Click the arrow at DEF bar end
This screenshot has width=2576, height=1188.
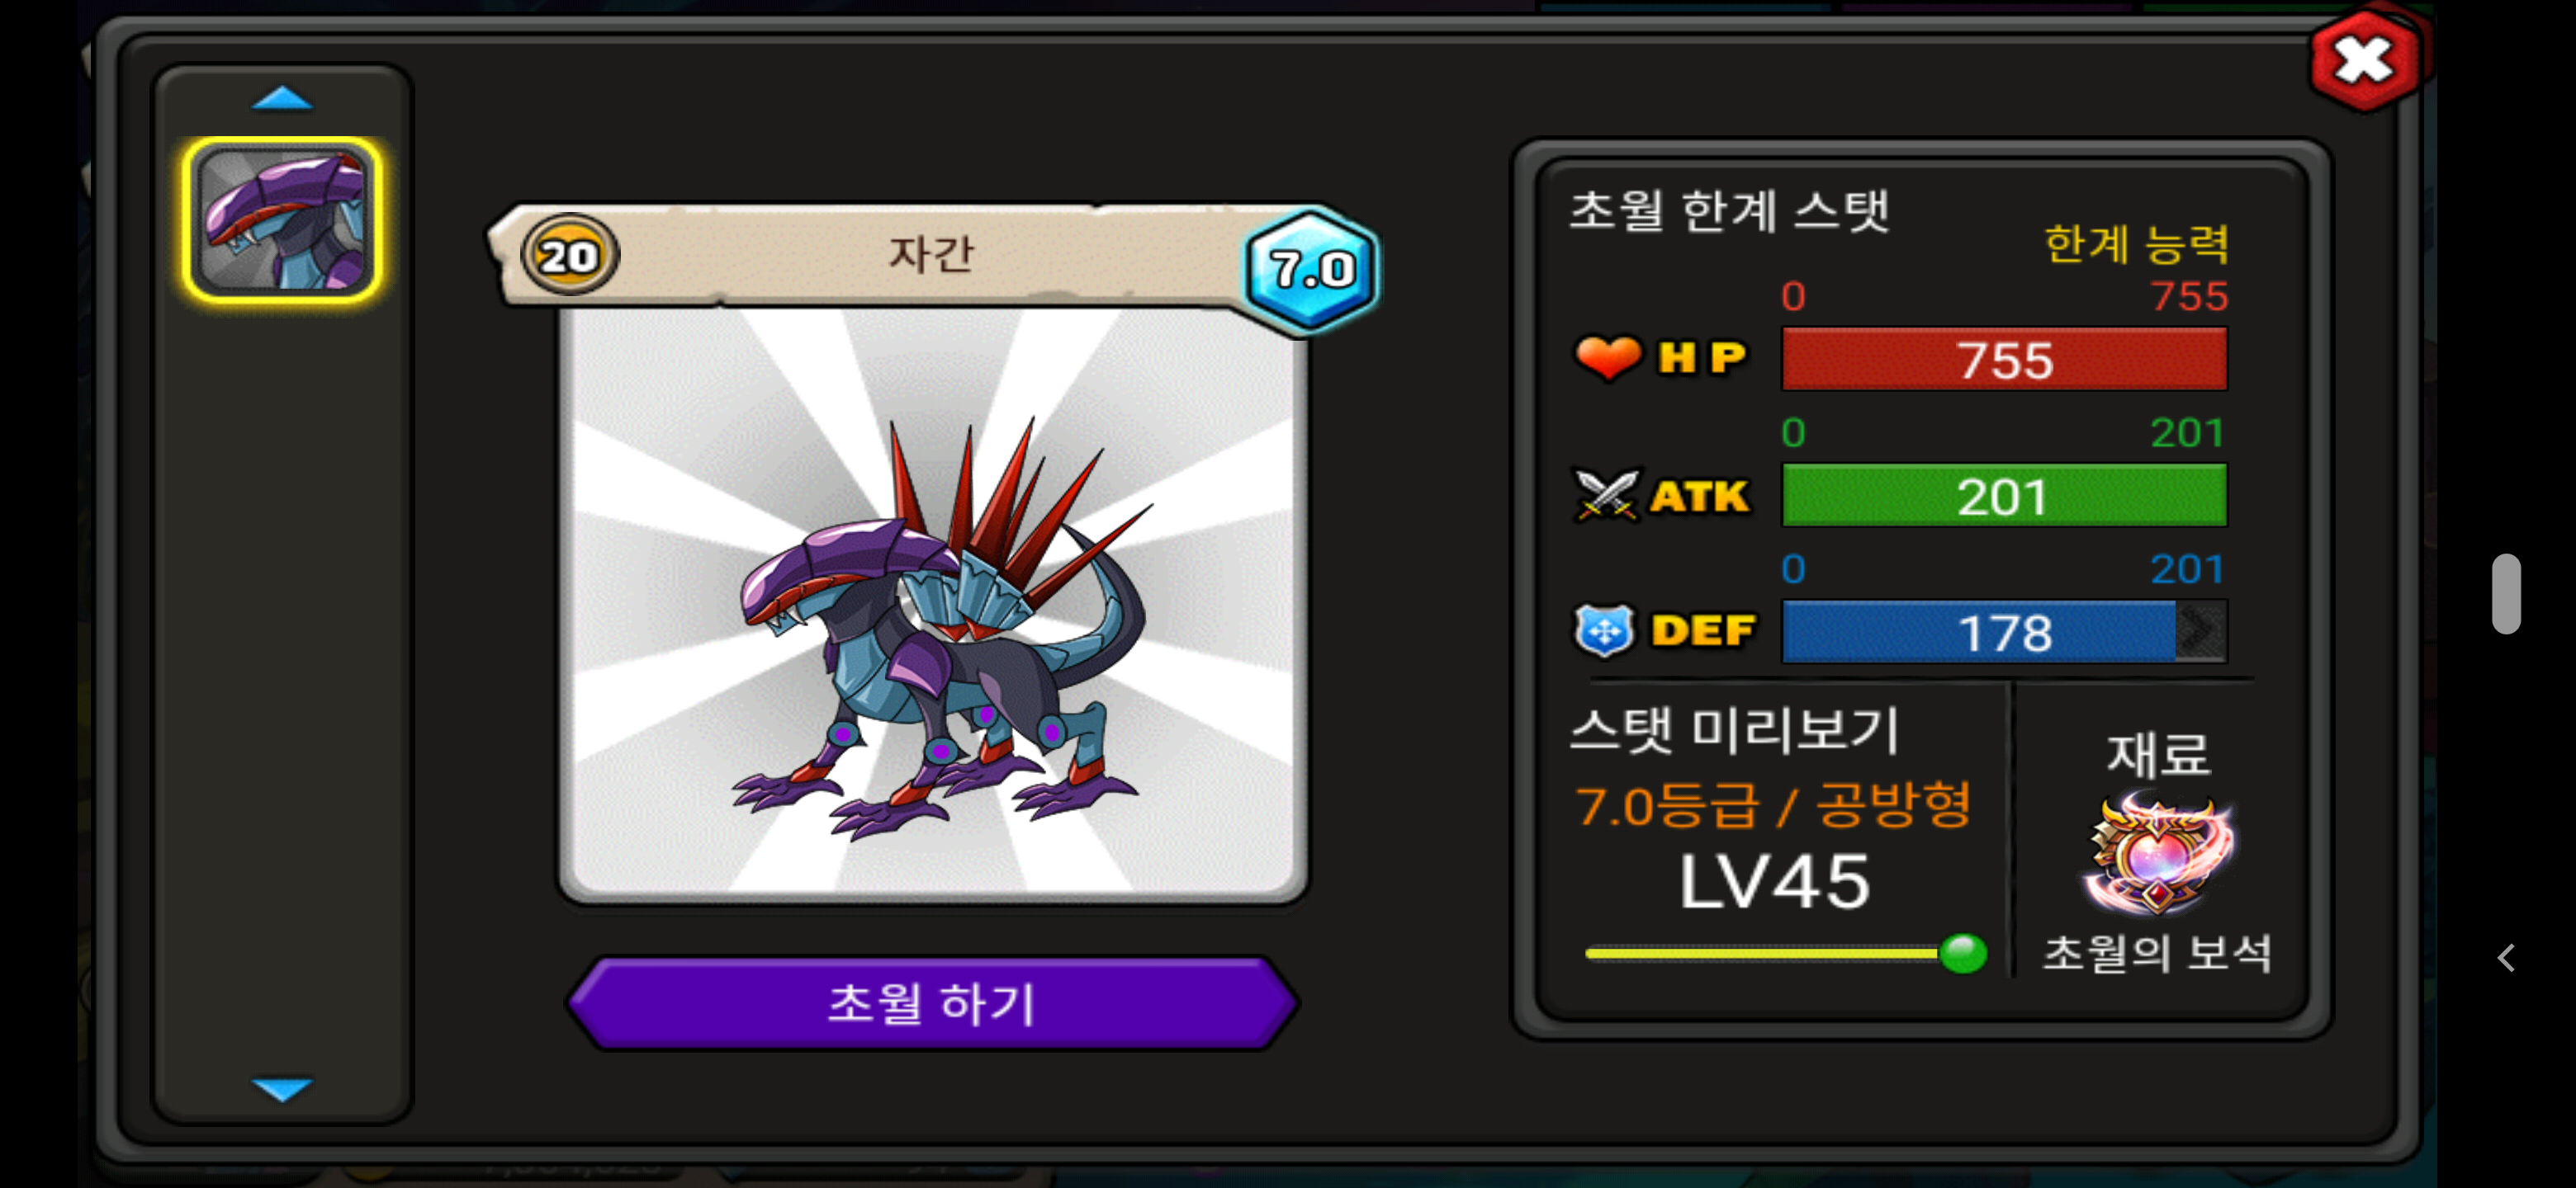click(x=2200, y=631)
